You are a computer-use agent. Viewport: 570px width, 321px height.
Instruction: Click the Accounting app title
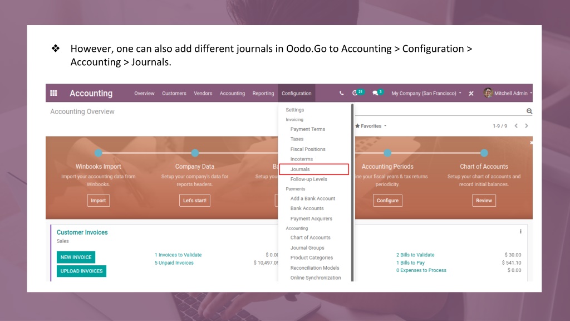(91, 93)
